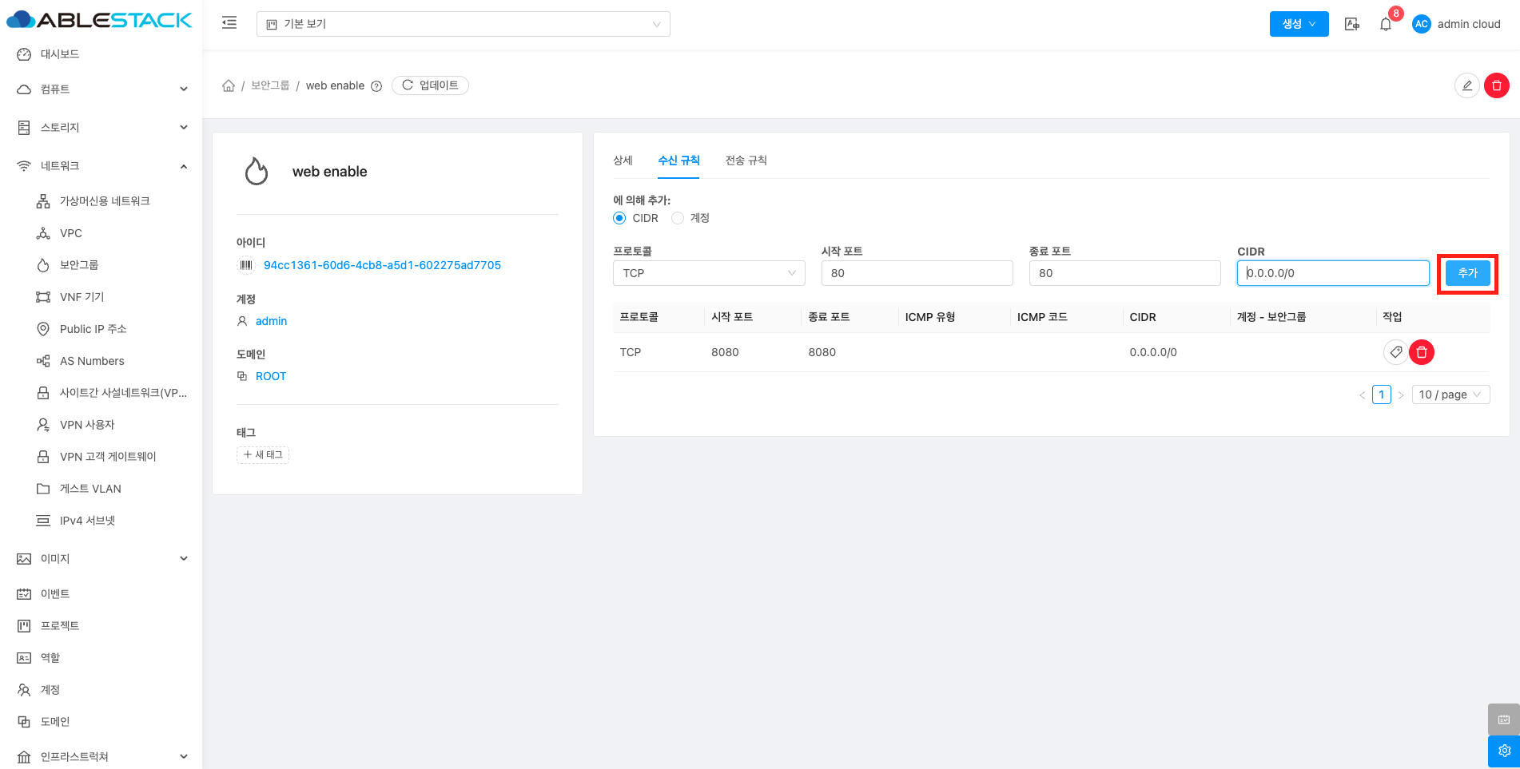Click the edit pencil icon
The height and width of the screenshot is (769, 1520).
(1466, 85)
